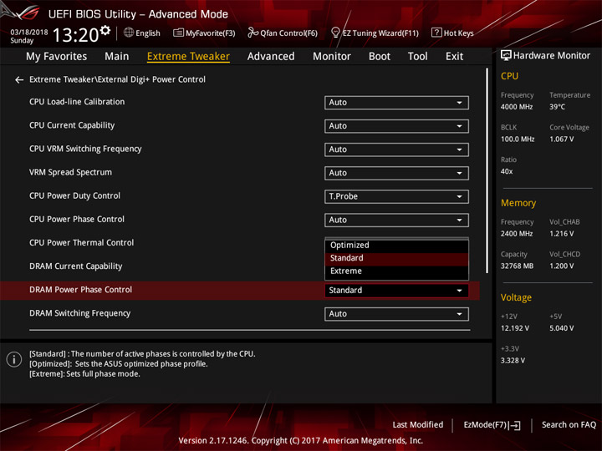
Task: Select the DRAM Switching Frequency label
Action: coord(80,313)
